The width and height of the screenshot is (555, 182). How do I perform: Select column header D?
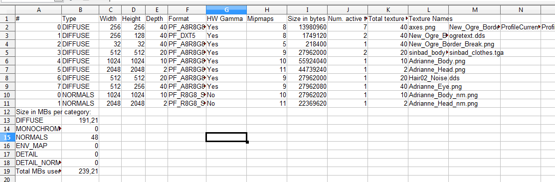click(133, 10)
